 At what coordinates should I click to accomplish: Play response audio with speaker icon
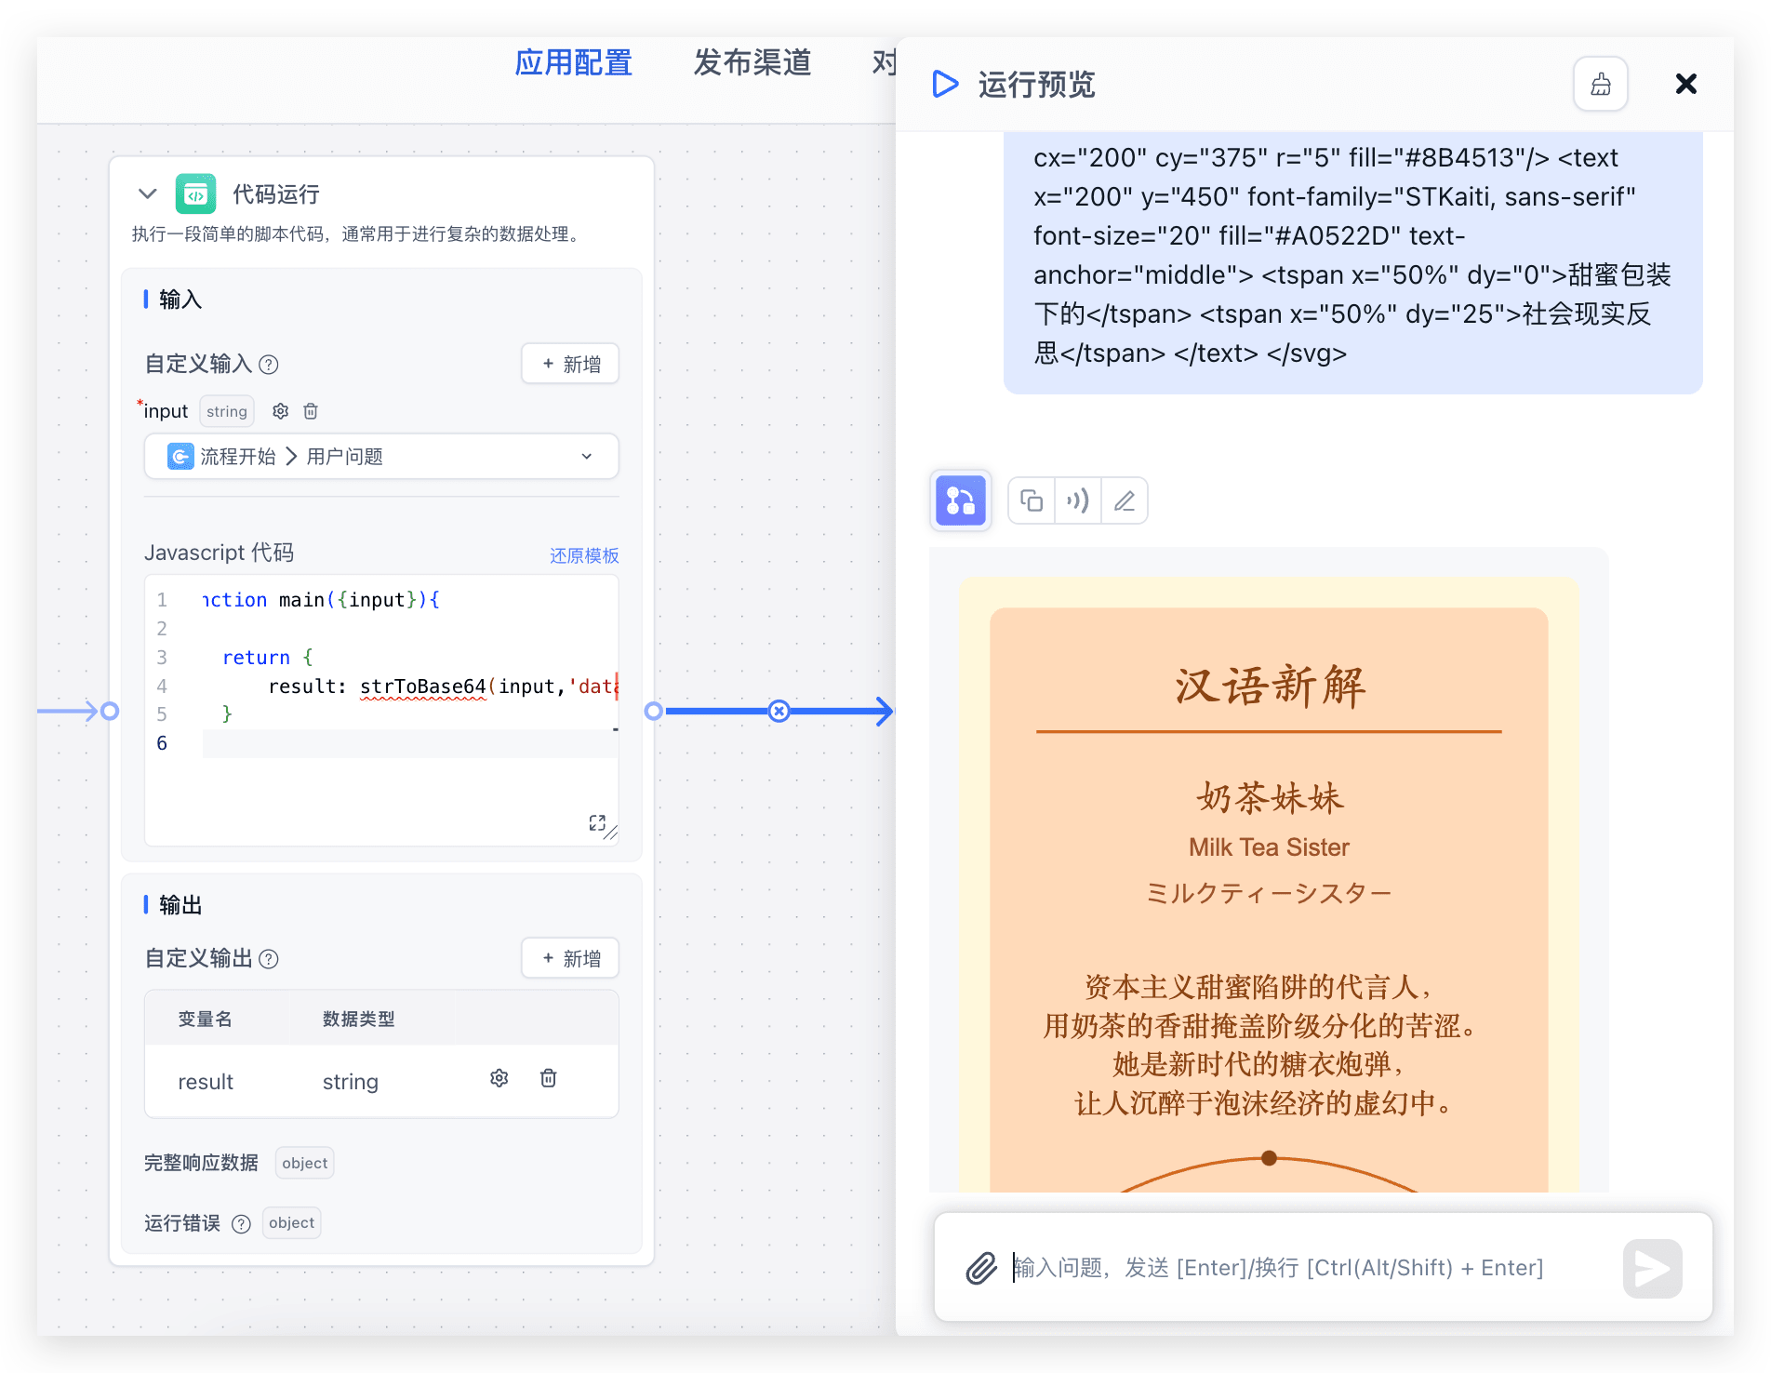pos(1078,501)
